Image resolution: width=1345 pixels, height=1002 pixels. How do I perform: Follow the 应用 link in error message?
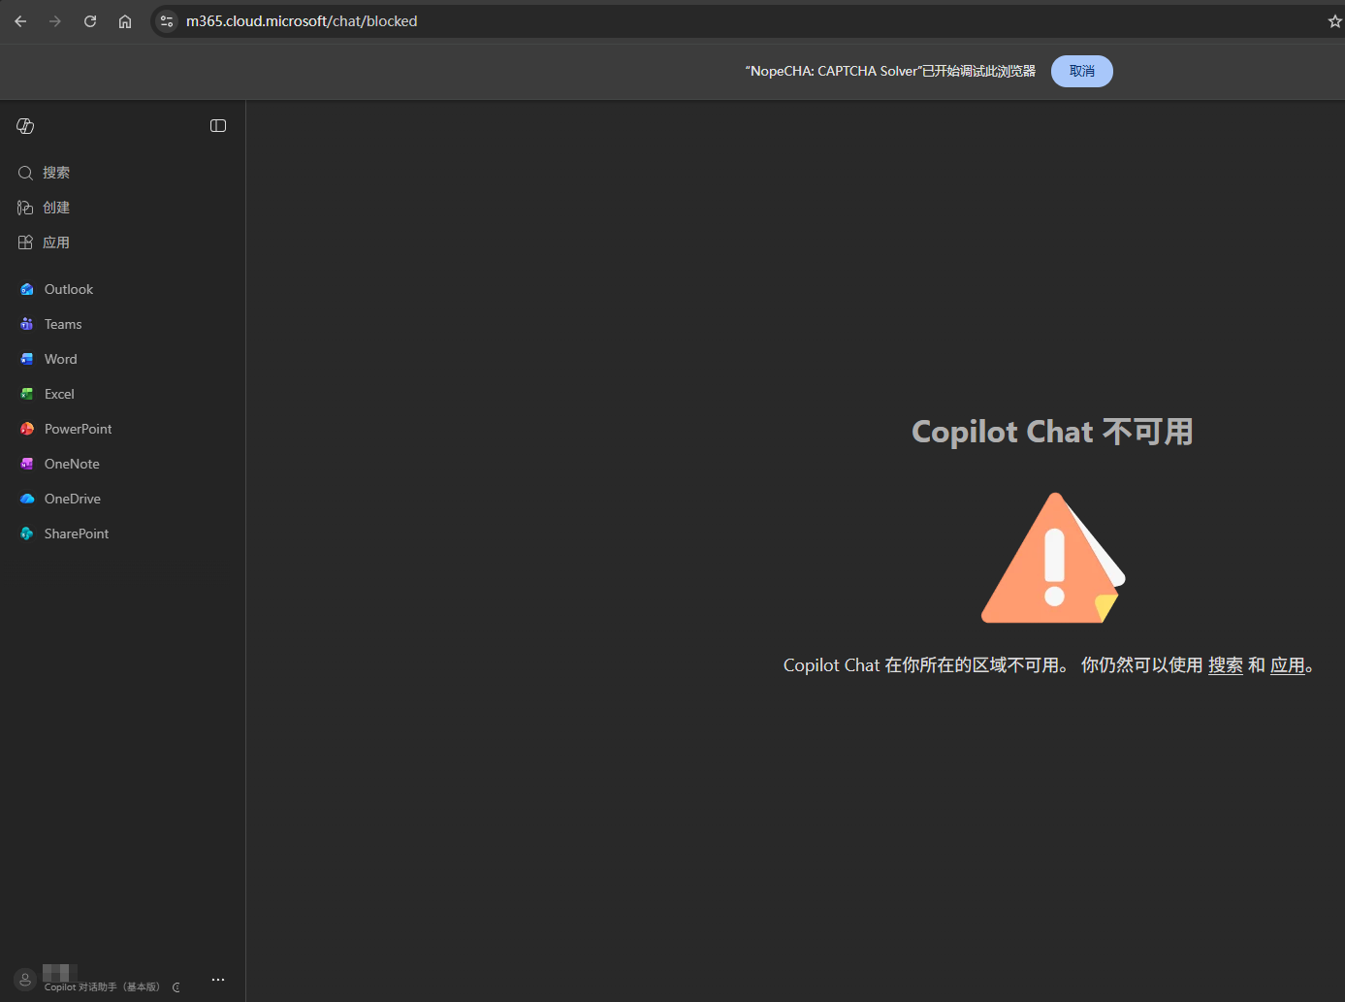[1288, 665]
